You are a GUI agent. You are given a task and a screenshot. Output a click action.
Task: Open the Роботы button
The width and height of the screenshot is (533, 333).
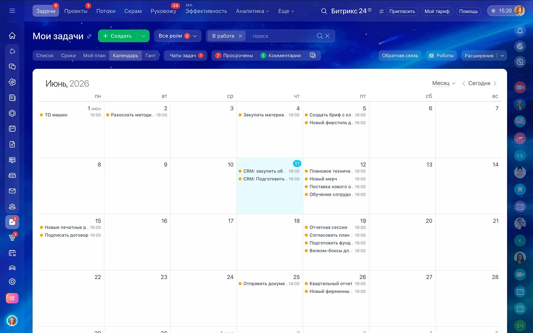click(x=441, y=55)
